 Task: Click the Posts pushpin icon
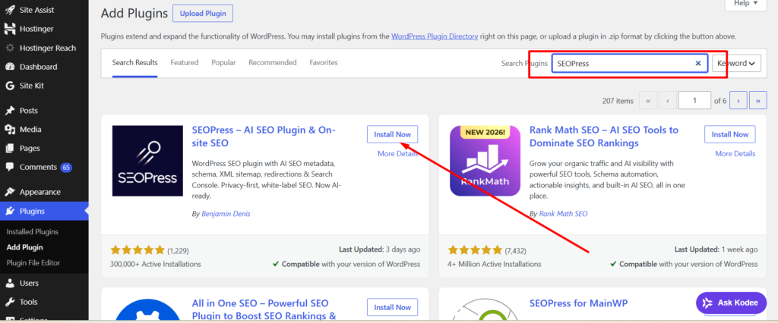point(9,111)
